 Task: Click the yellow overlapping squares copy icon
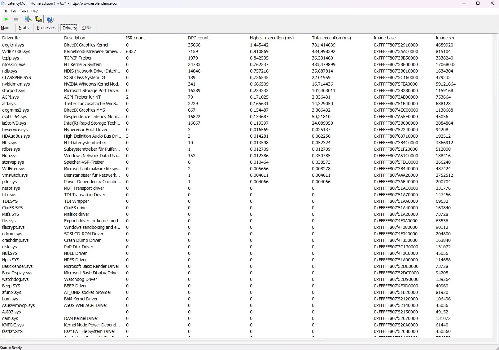pyautogui.click(x=38, y=19)
